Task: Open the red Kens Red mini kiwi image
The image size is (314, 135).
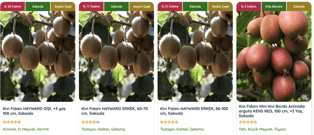Action: [x=274, y=56]
